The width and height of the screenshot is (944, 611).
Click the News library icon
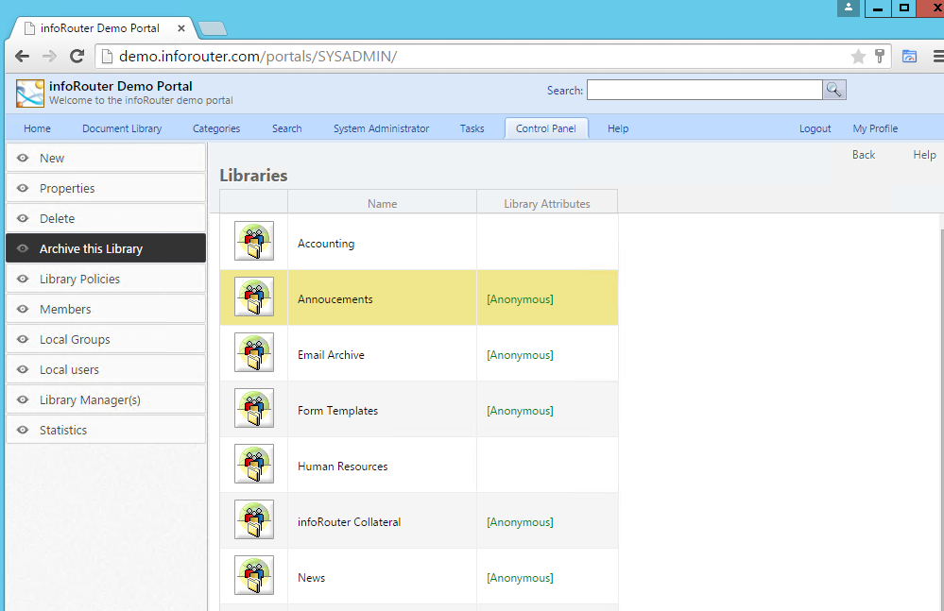point(254,575)
